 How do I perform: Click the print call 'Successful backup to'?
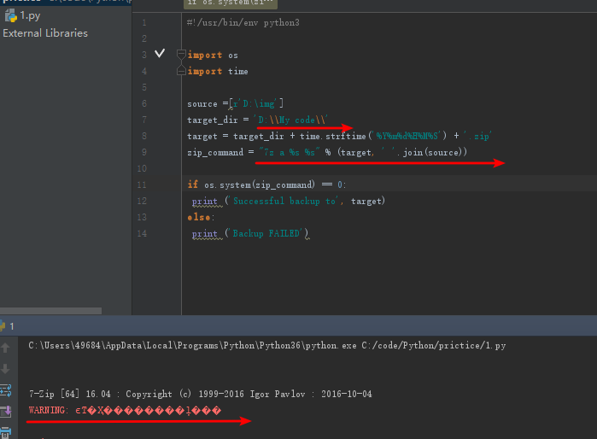pos(288,201)
